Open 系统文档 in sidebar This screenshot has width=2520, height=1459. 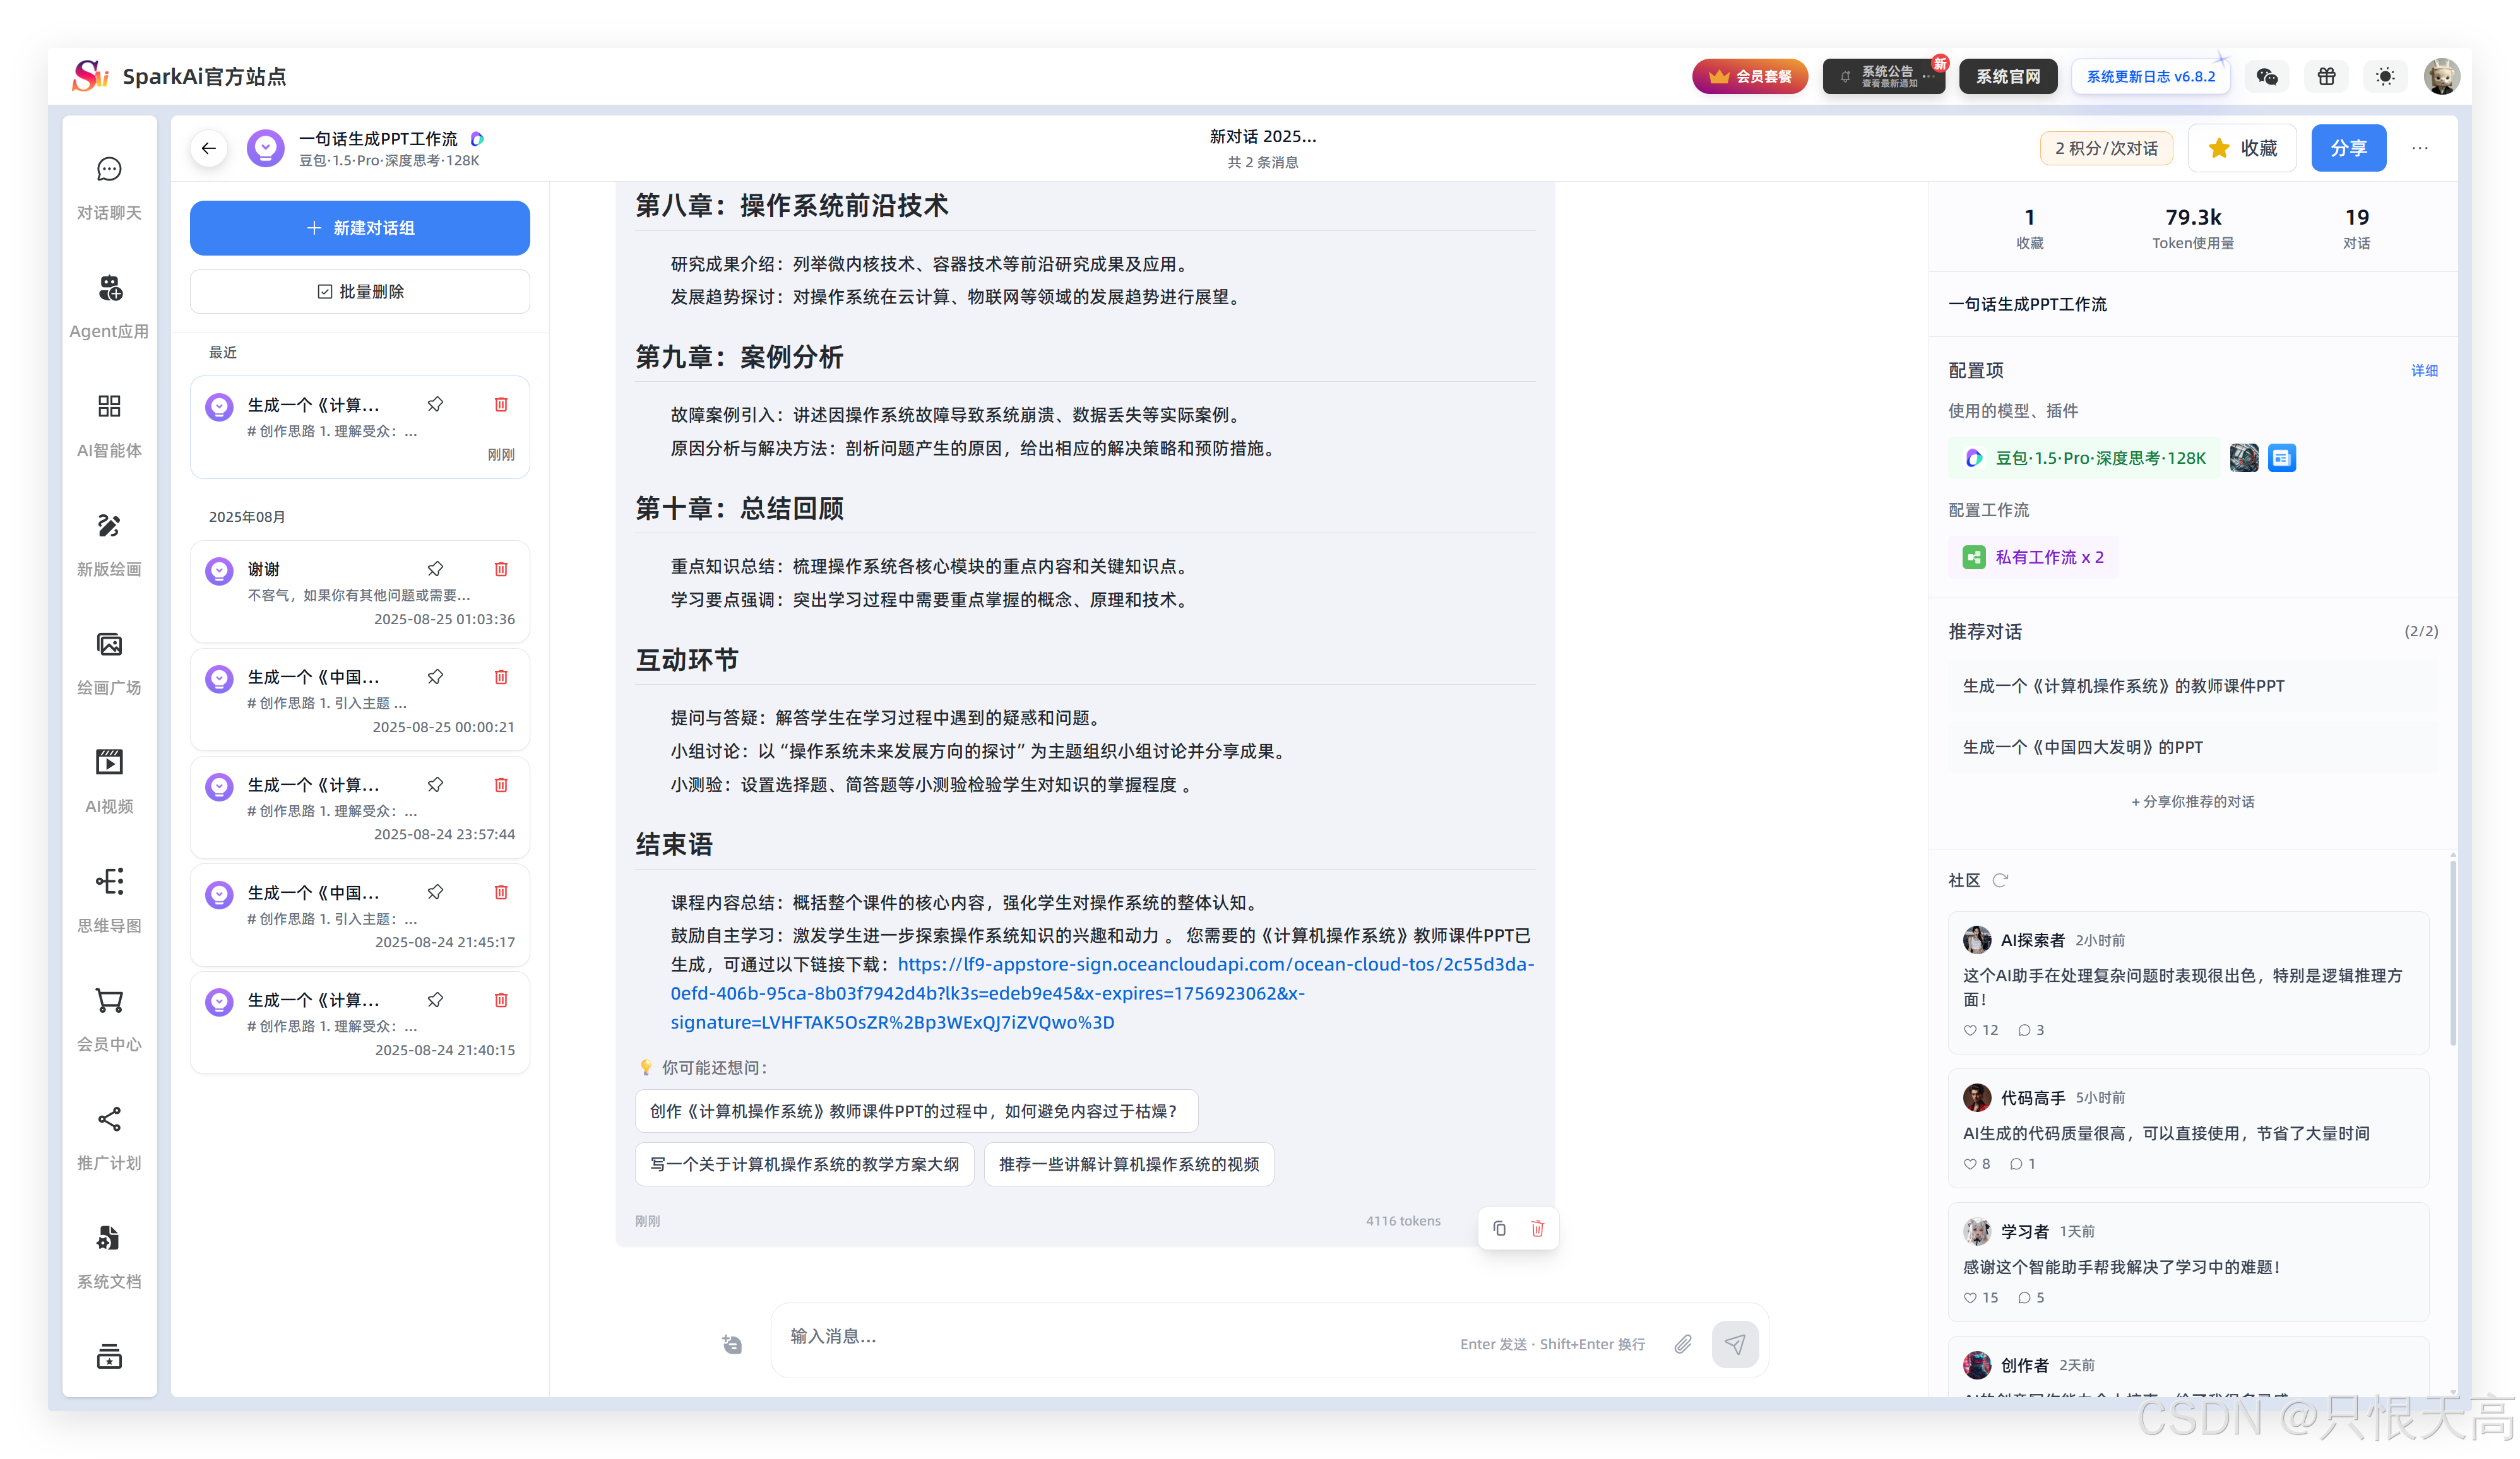pos(109,1257)
